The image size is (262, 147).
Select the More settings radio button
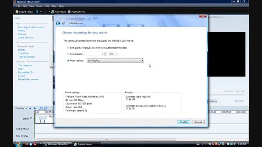click(68, 61)
